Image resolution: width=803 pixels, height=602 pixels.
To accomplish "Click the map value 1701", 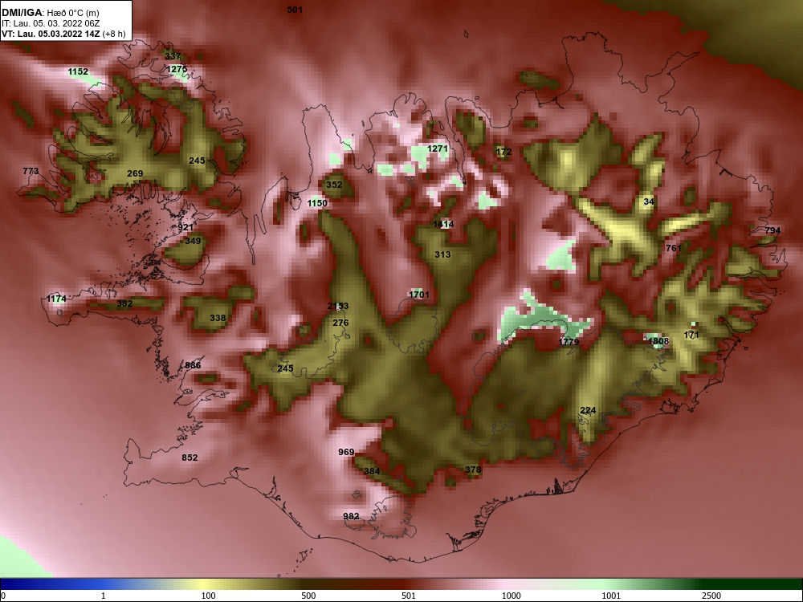I will pyautogui.click(x=419, y=295).
